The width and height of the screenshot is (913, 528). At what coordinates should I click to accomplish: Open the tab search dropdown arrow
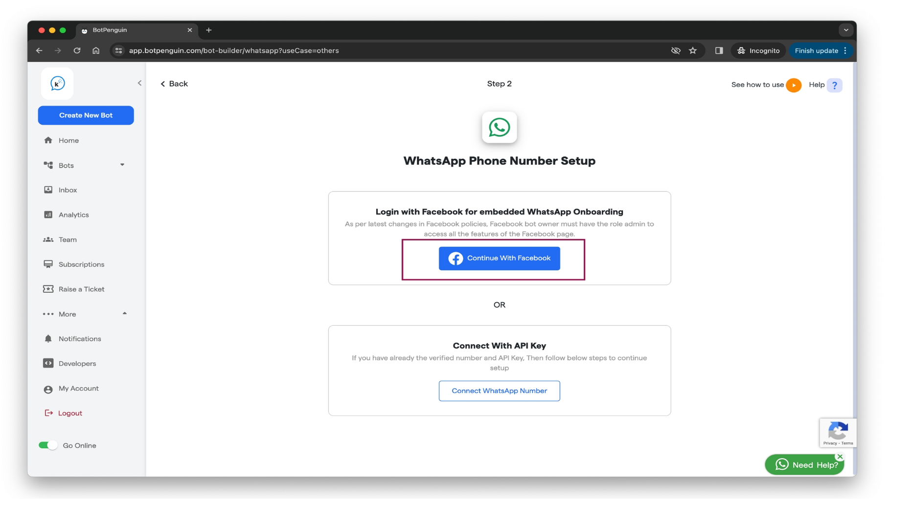coord(846,30)
